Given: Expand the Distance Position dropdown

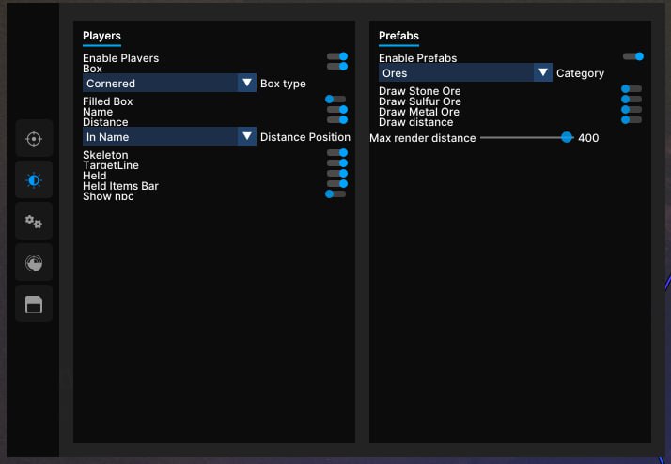Looking at the screenshot, I should [169, 136].
